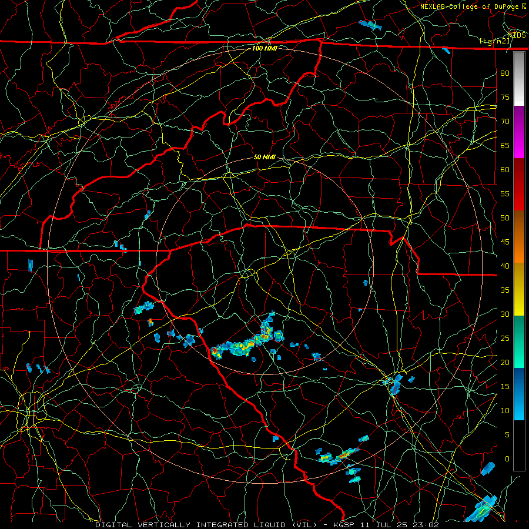Pick the blue-cyan segment of the color bar

tap(519, 394)
